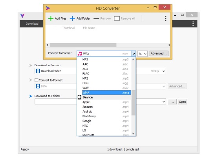This screenshot has width=216, height=158.
Task: Open the HD Converter three-dot options menu
Action: click(166, 18)
